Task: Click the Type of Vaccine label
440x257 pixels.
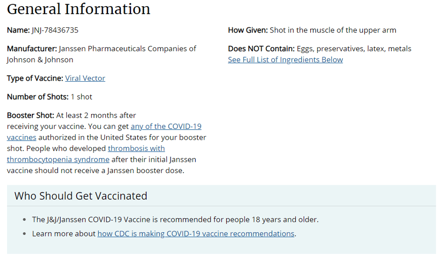Action: click(x=35, y=78)
